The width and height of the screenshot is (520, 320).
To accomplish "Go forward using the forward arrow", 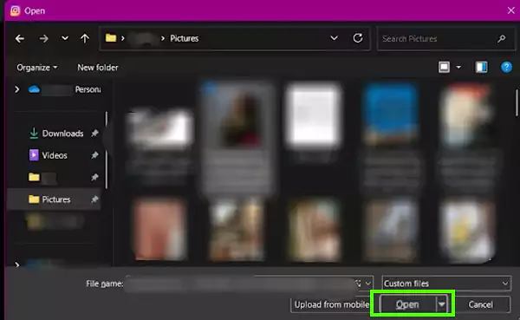I will pos(43,39).
